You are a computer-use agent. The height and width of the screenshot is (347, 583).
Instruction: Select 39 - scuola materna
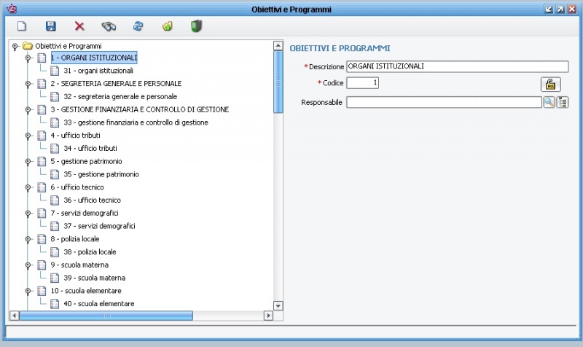click(x=95, y=278)
